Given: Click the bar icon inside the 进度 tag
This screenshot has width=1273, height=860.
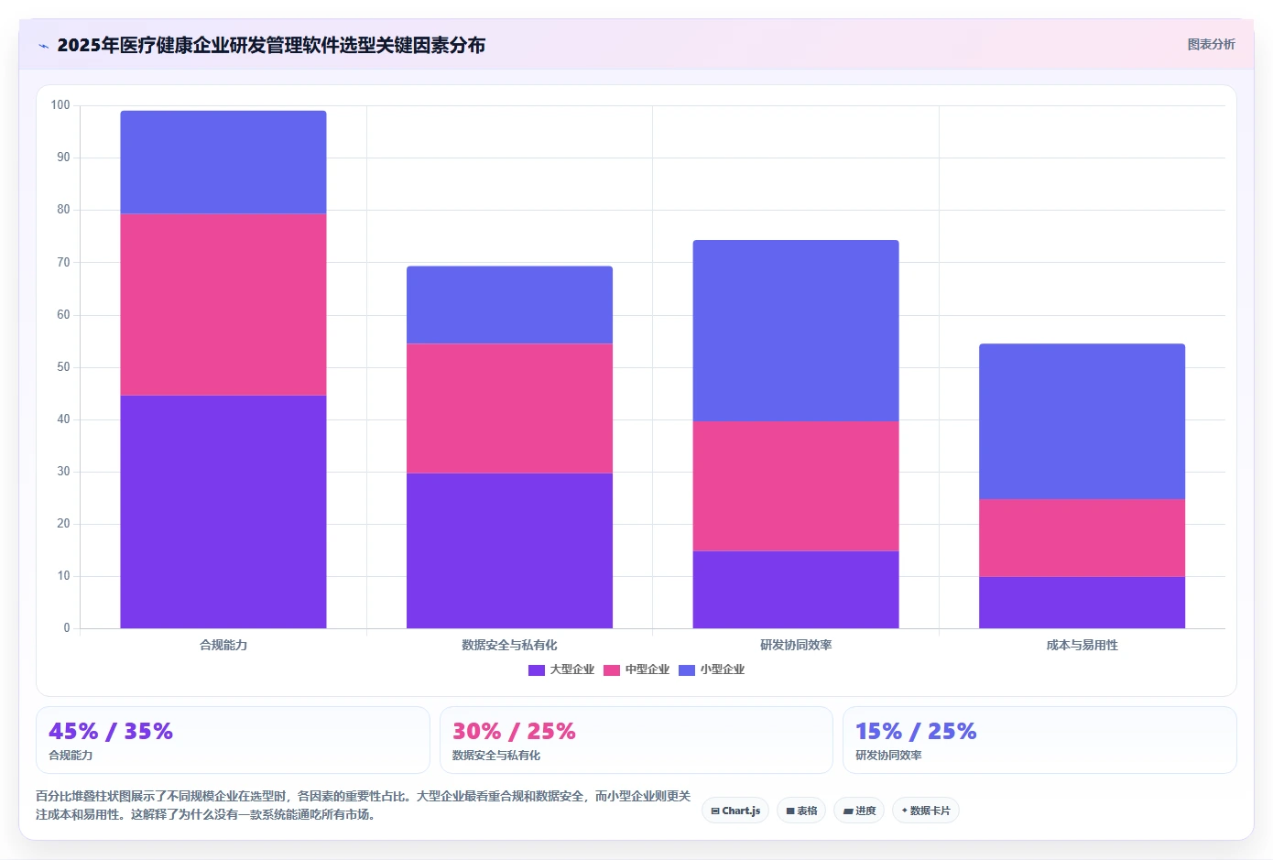Looking at the screenshot, I should 848,811.
